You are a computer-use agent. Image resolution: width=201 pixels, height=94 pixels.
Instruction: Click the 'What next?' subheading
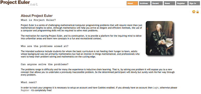point(29,82)
